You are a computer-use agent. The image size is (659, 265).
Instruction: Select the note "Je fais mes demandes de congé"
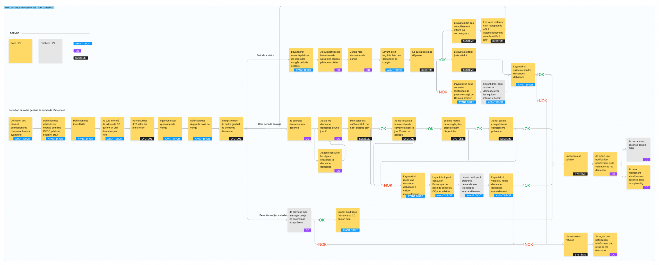click(x=360, y=60)
